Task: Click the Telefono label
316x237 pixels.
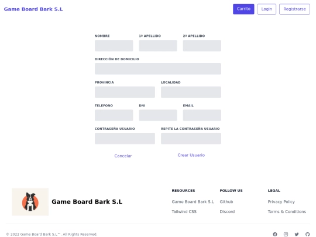Action: (x=104, y=105)
